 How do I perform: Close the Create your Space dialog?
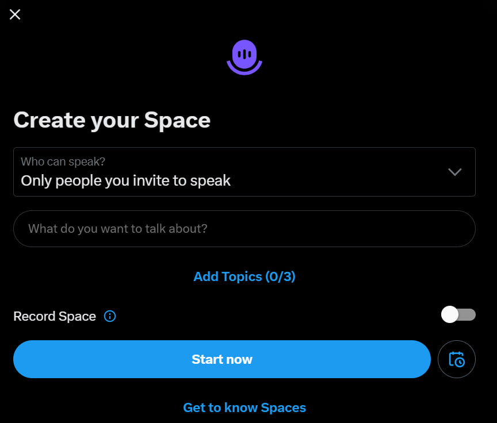point(15,14)
